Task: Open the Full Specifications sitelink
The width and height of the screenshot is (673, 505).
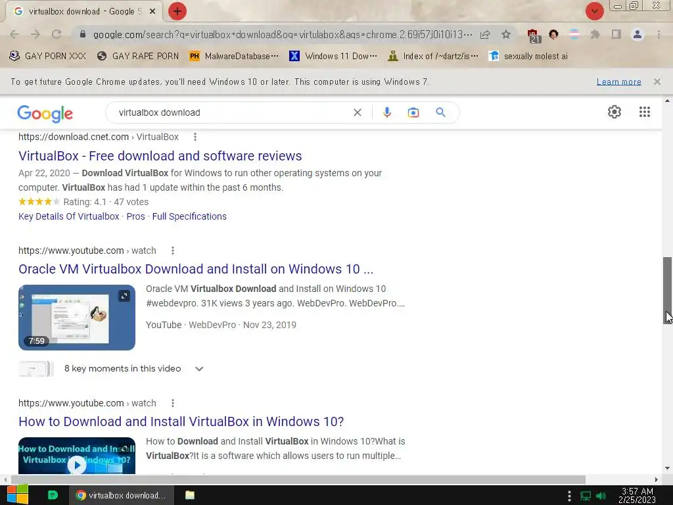Action: click(189, 216)
